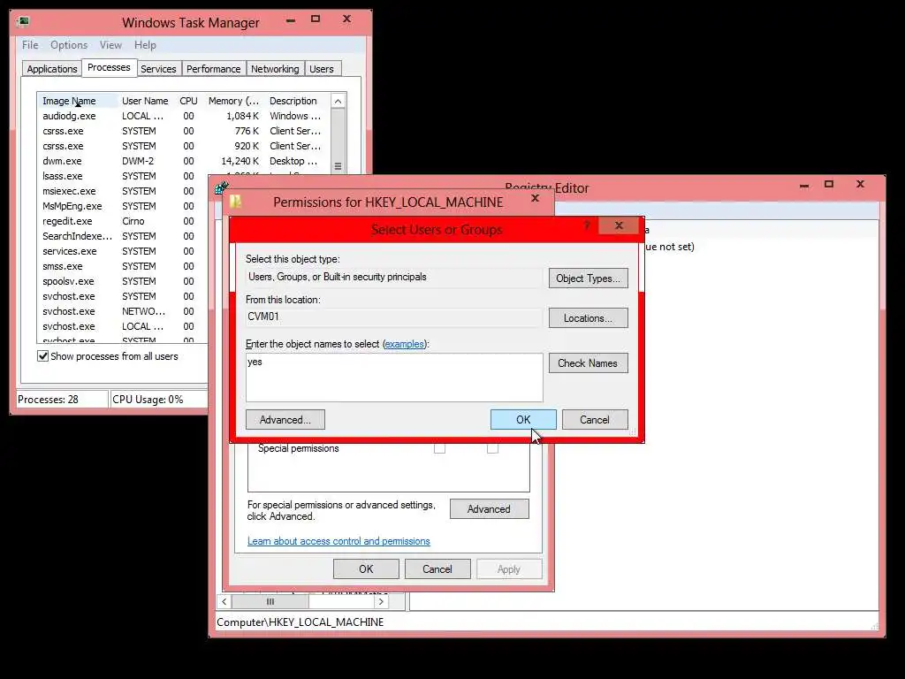Sort processes by CPU column
The height and width of the screenshot is (679, 905).
(x=189, y=101)
